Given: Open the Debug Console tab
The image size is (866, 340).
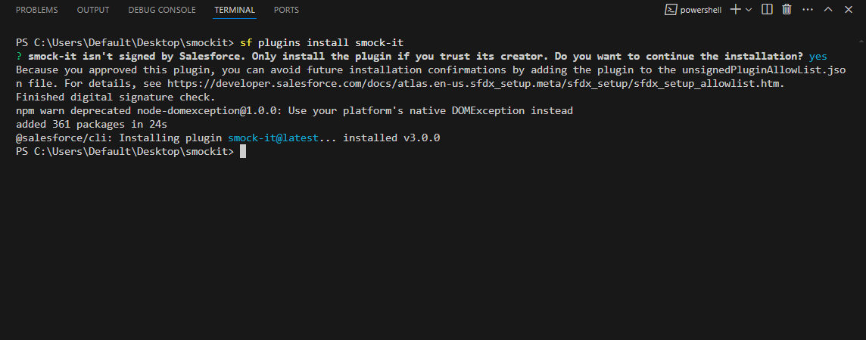Looking at the screenshot, I should [x=162, y=10].
